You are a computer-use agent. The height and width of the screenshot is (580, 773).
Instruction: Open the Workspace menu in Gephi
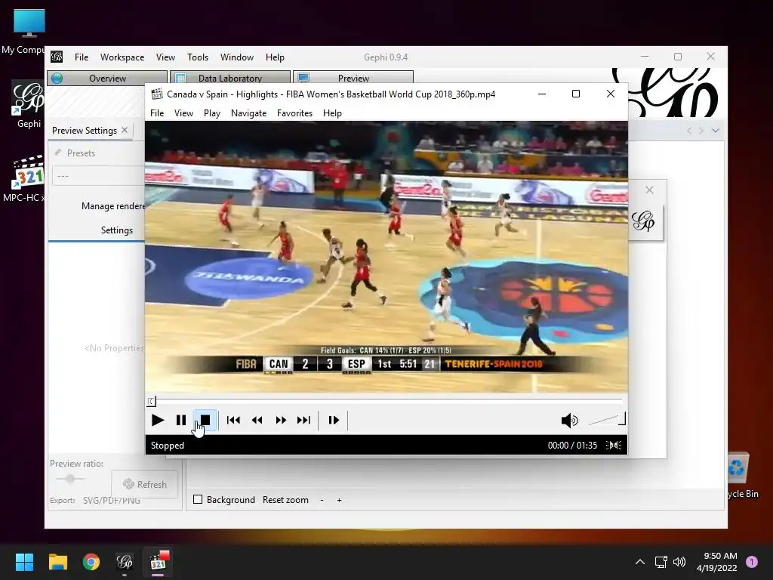pyautogui.click(x=122, y=57)
